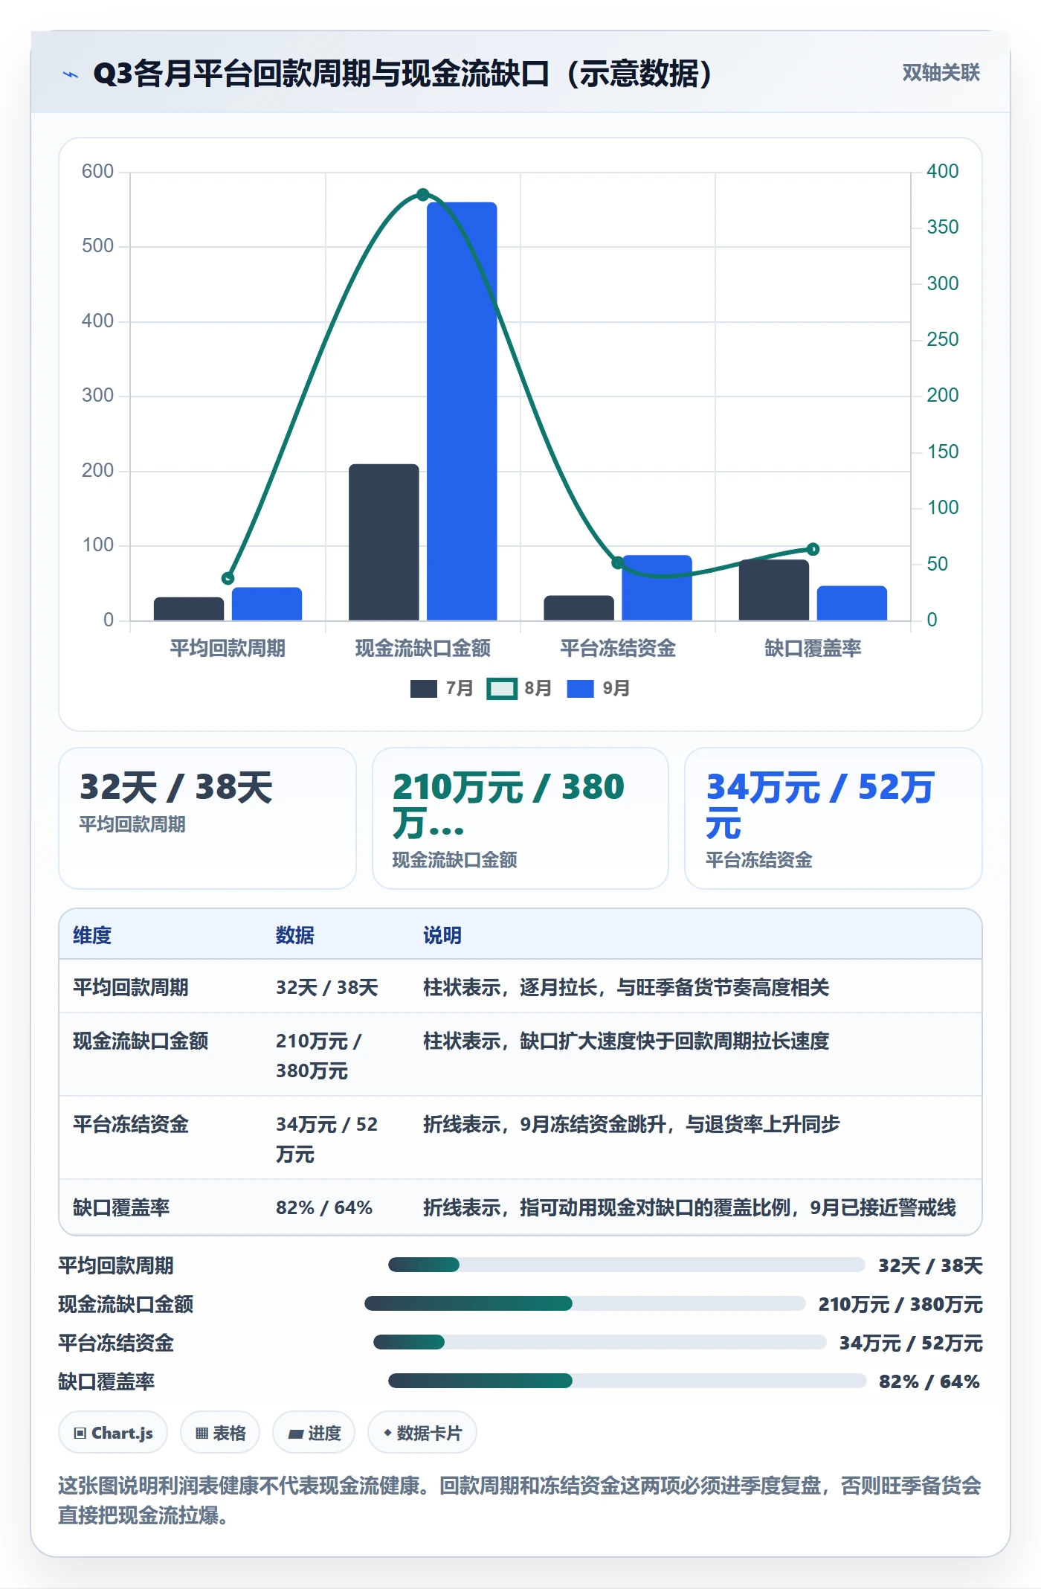Image resolution: width=1041 pixels, height=1589 pixels.
Task: Click the summary paragraph about 现金流健康
Action: (x=520, y=1500)
